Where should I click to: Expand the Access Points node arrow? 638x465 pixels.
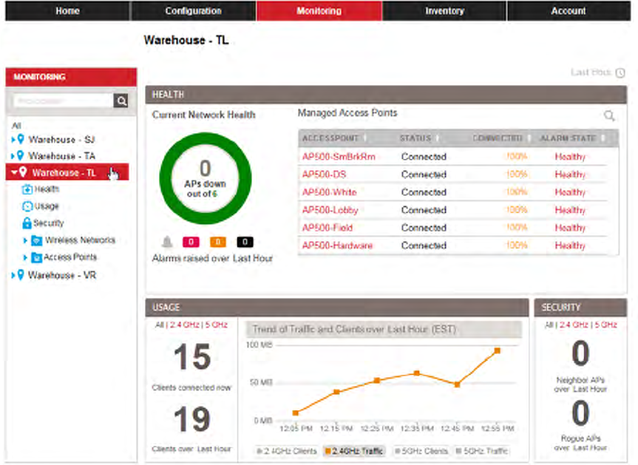pyautogui.click(x=25, y=257)
